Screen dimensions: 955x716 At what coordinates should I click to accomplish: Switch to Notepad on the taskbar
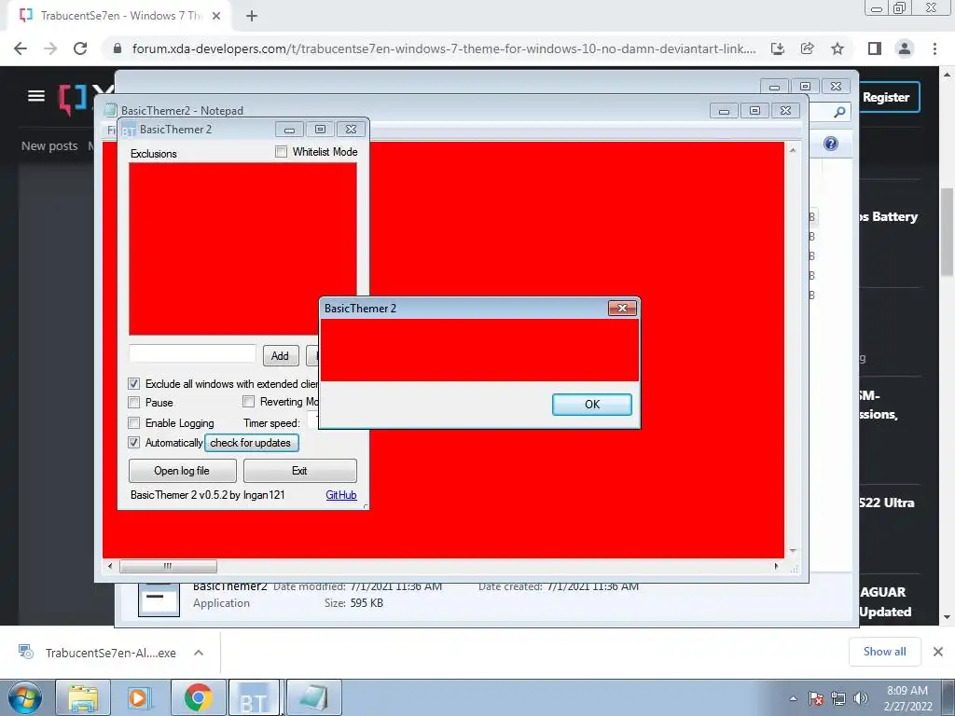[x=314, y=697]
